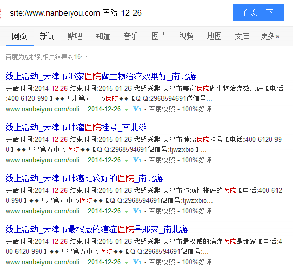Focus the search query input field
293x272 pixels.
point(119,12)
